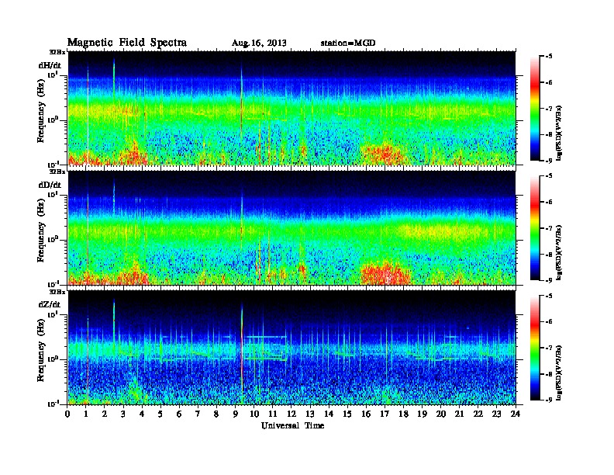Click the -9 tick on dH/dt color scale
The width and height of the screenshot is (614, 475).
pyautogui.click(x=549, y=161)
